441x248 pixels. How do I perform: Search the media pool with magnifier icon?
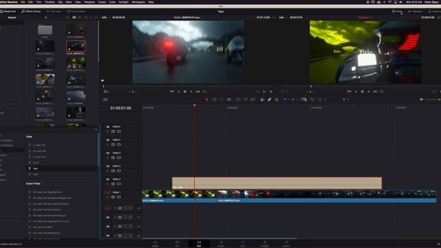pyautogui.click(x=86, y=17)
